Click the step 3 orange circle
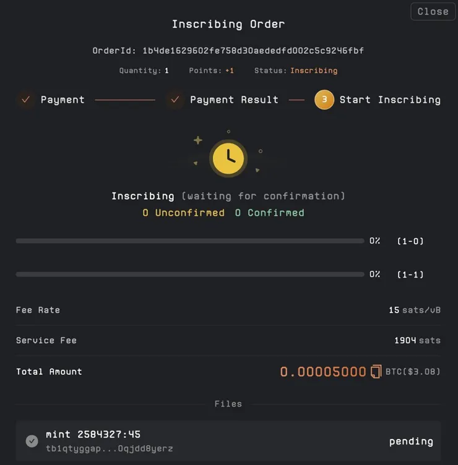The height and width of the screenshot is (465, 458). pos(324,100)
